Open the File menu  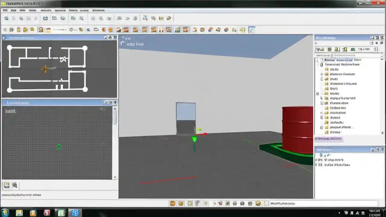pyautogui.click(x=5, y=10)
